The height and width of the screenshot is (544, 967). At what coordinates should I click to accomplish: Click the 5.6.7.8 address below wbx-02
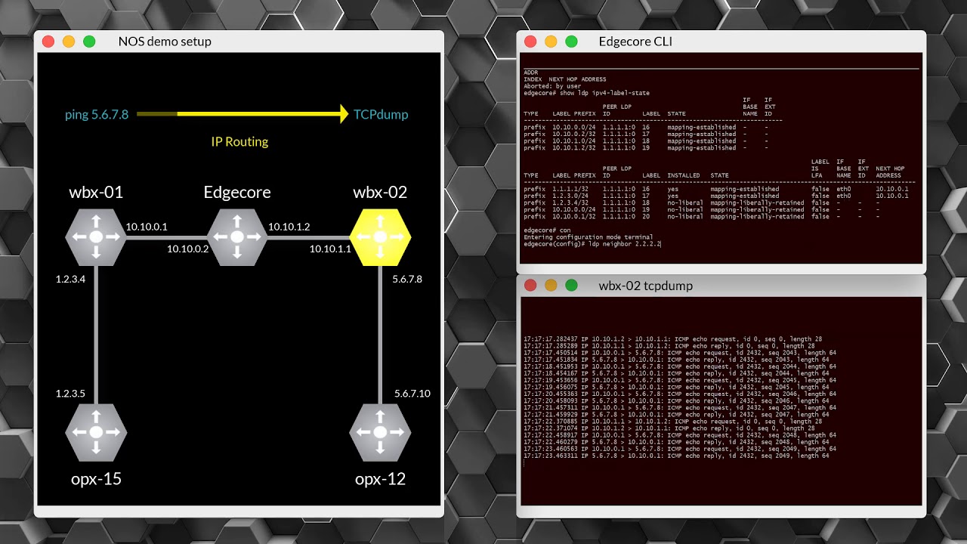(x=407, y=279)
